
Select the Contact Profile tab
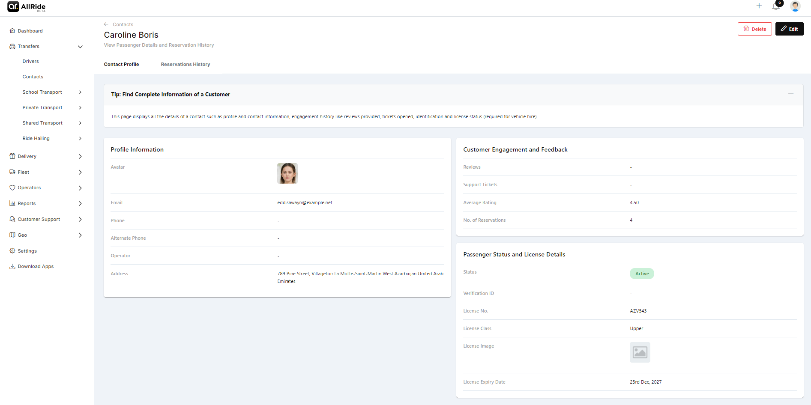(x=121, y=64)
